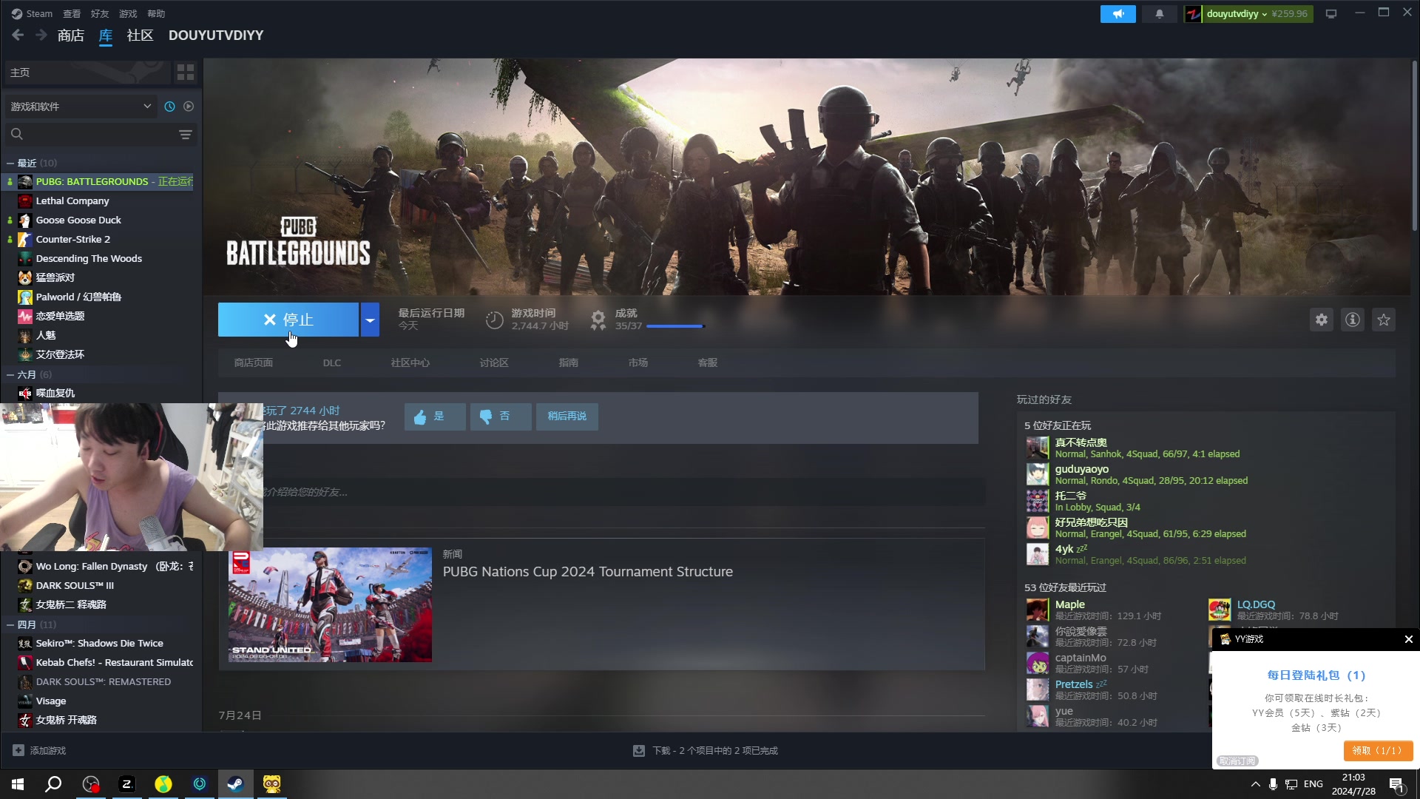Open game settings gear icon
The height and width of the screenshot is (799, 1420).
(x=1321, y=320)
